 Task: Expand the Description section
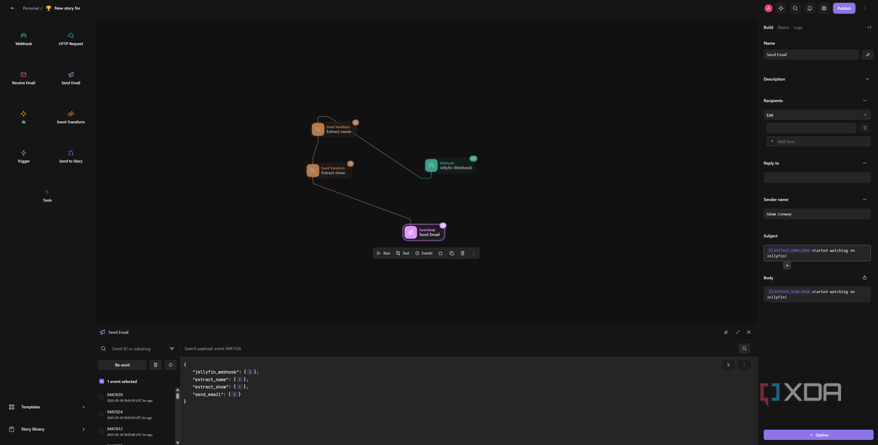click(867, 79)
